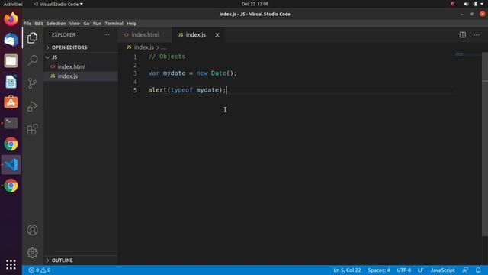The height and width of the screenshot is (275, 488).
Task: Click the editor vertical scrollbar
Action: click(x=485, y=144)
